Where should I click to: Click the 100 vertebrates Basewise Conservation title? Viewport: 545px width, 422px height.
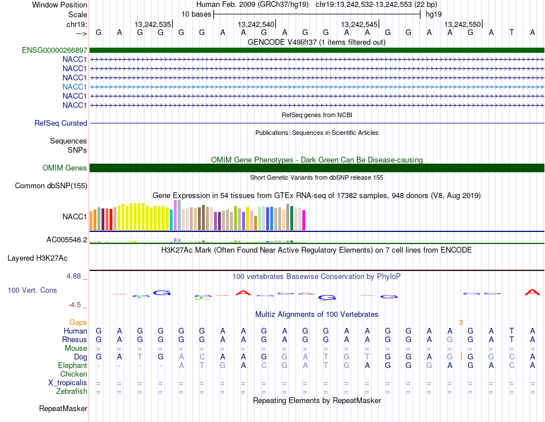(x=316, y=276)
